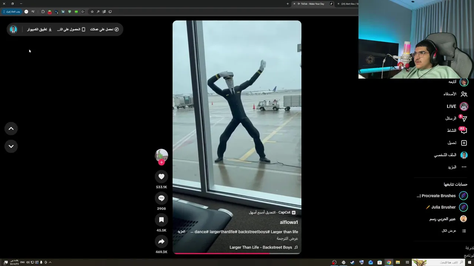This screenshot has width=474, height=266.
Task: Expand 'المزيد' More menu in the sidebar
Action: pos(457,167)
